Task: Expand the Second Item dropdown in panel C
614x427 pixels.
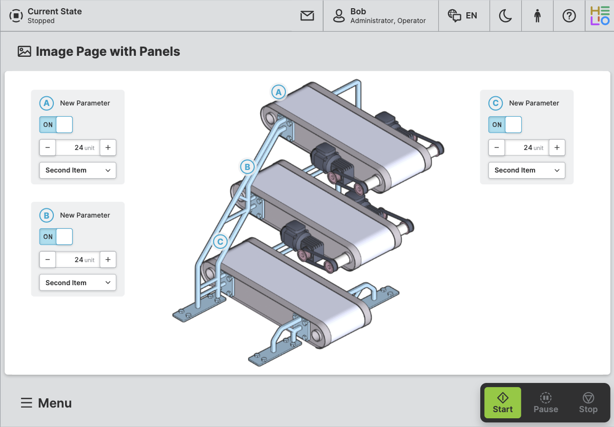Action: point(526,170)
